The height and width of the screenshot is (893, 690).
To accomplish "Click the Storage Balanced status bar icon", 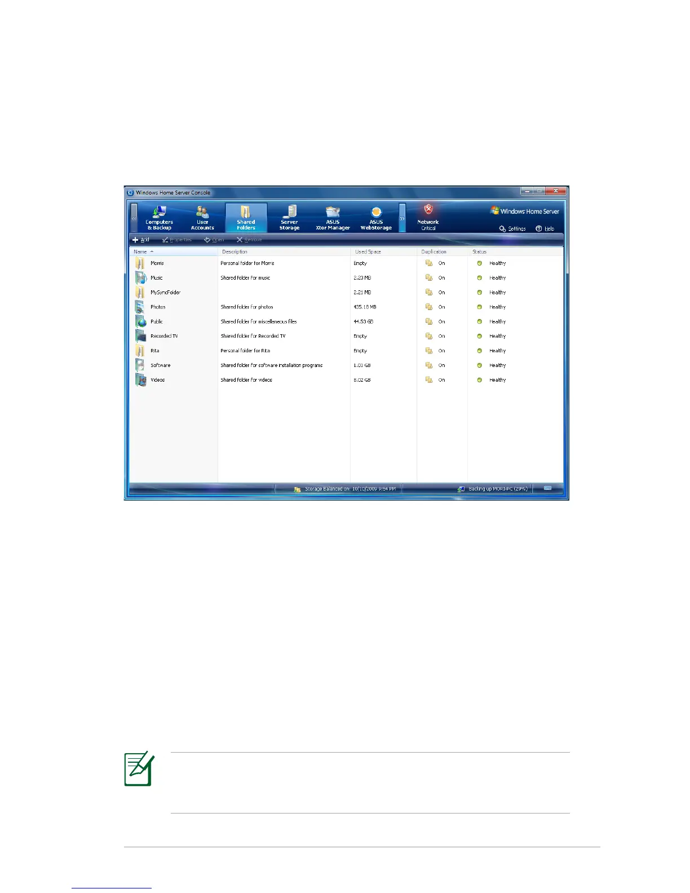I will (x=297, y=489).
